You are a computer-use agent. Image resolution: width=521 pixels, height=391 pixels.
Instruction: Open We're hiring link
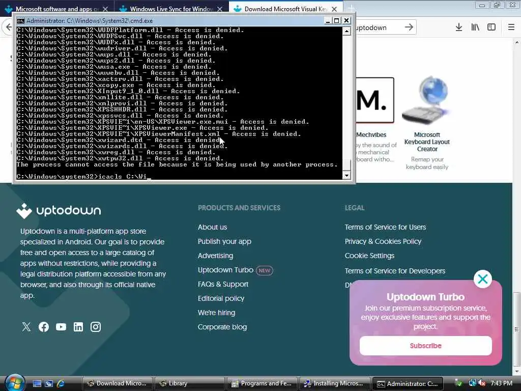tap(216, 313)
